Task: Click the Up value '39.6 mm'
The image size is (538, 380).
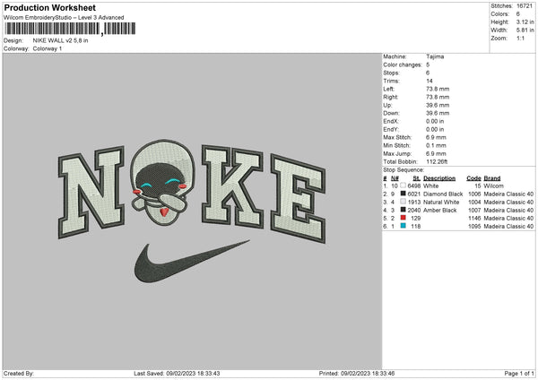Action: click(438, 105)
